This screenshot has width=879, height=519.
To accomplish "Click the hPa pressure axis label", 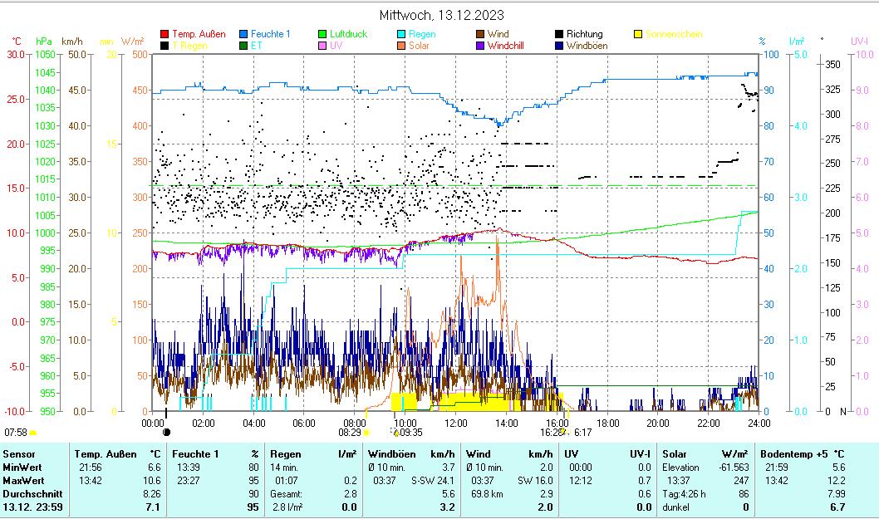I will (44, 41).
